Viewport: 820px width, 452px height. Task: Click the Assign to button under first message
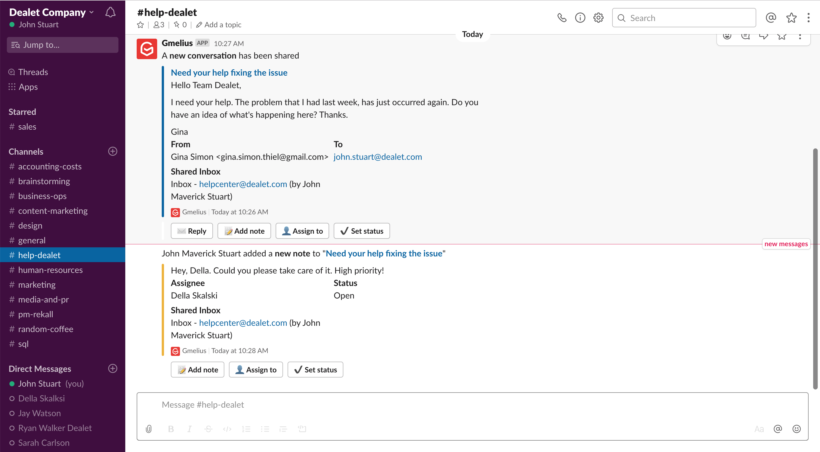302,231
